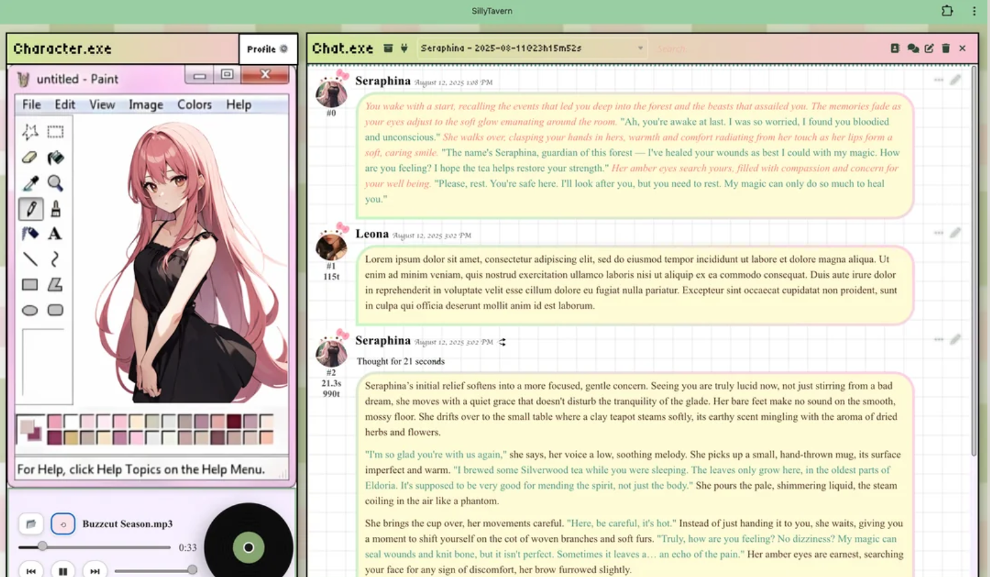Open the File menu in Paint
Viewport: 990px width, 577px height.
coord(31,105)
